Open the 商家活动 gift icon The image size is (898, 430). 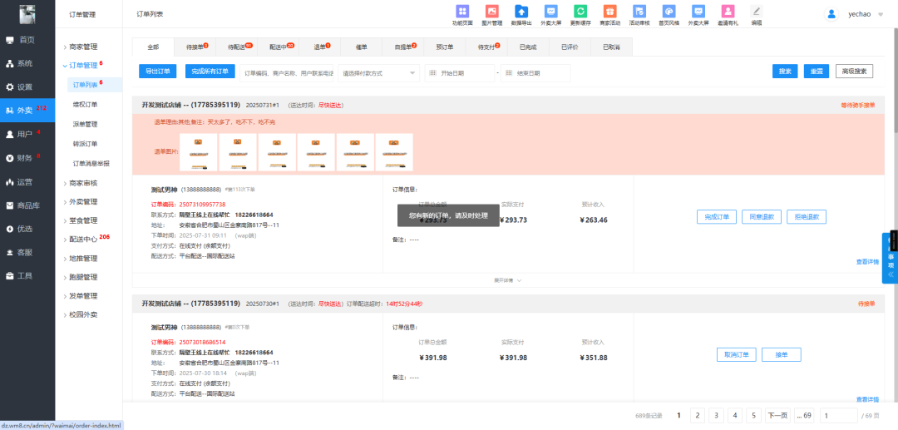pyautogui.click(x=609, y=12)
